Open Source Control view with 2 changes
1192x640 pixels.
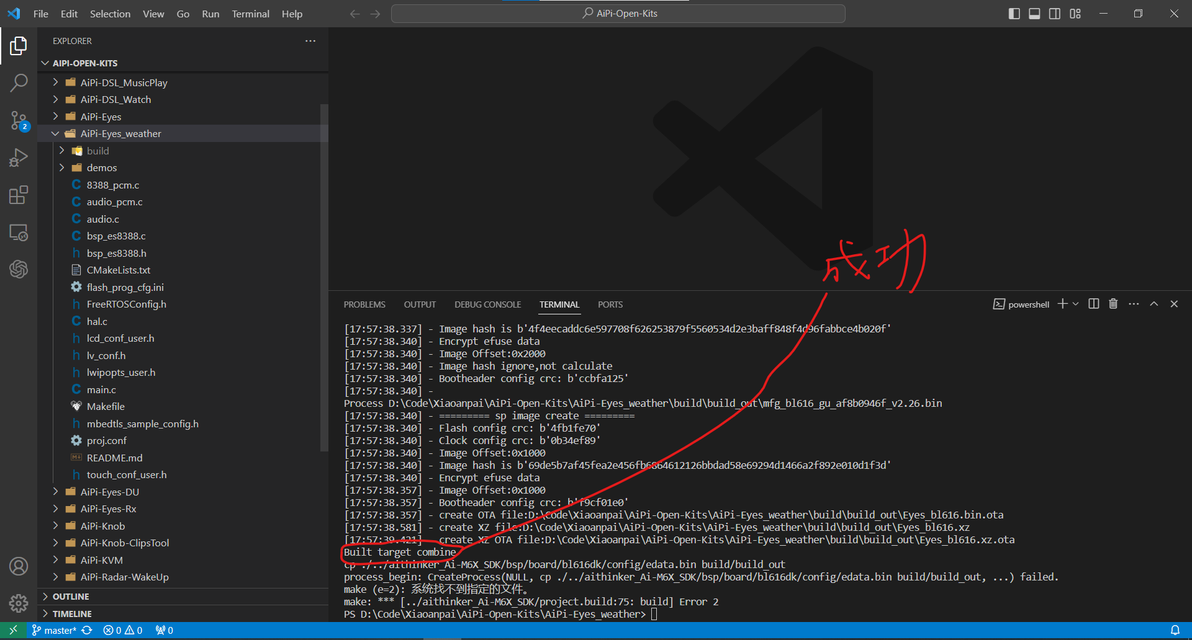[19, 120]
